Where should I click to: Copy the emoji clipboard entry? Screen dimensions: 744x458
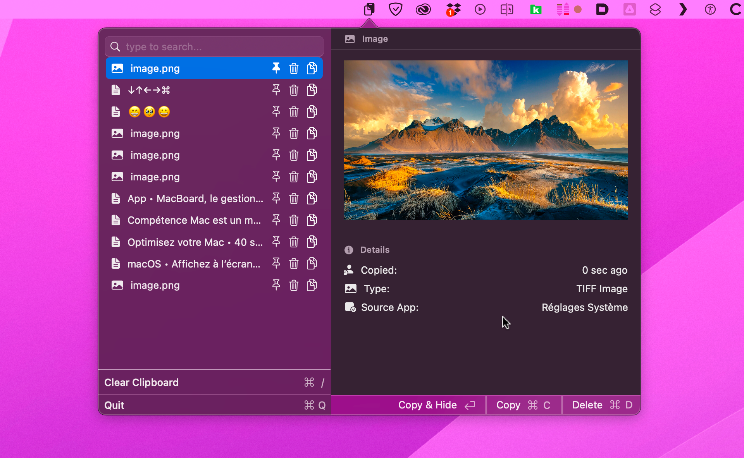[312, 112]
